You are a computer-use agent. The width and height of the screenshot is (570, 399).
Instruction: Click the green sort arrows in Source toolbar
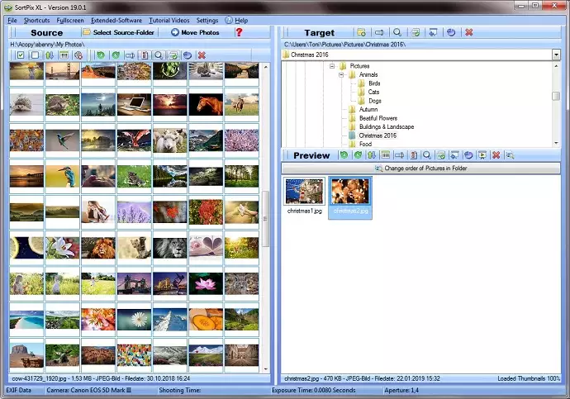point(48,55)
